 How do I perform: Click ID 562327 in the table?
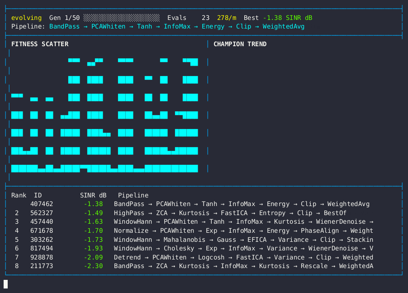pyautogui.click(x=42, y=213)
